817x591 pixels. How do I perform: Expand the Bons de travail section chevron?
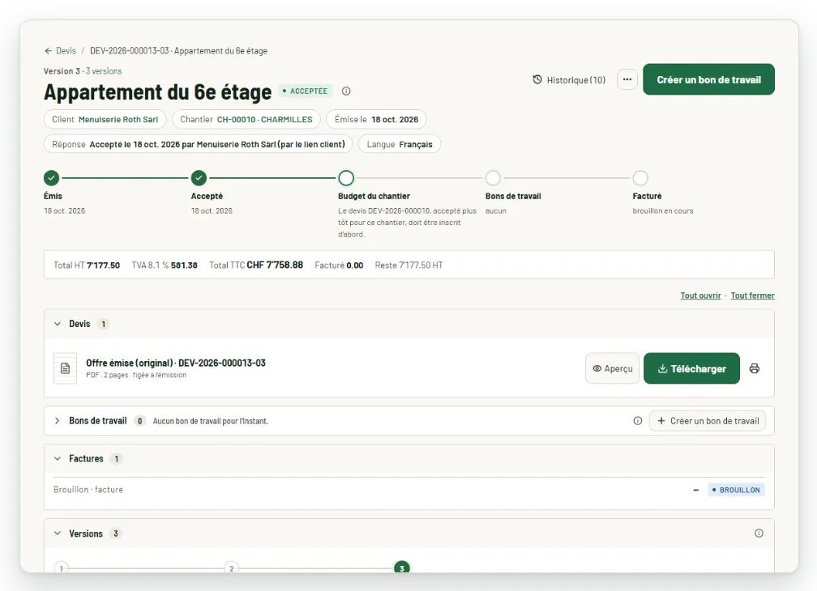click(58, 421)
